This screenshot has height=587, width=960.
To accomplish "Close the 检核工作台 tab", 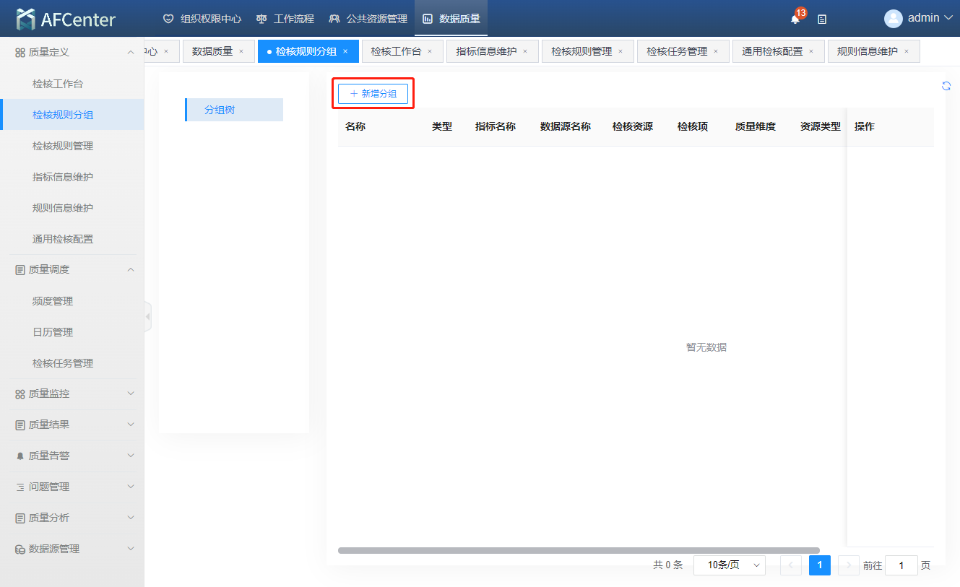I will (x=430, y=51).
